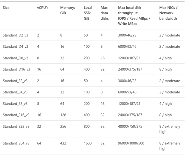Select the Standard_D8_v3 entry
186x157 pixels.
pyautogui.click(x=15, y=58)
